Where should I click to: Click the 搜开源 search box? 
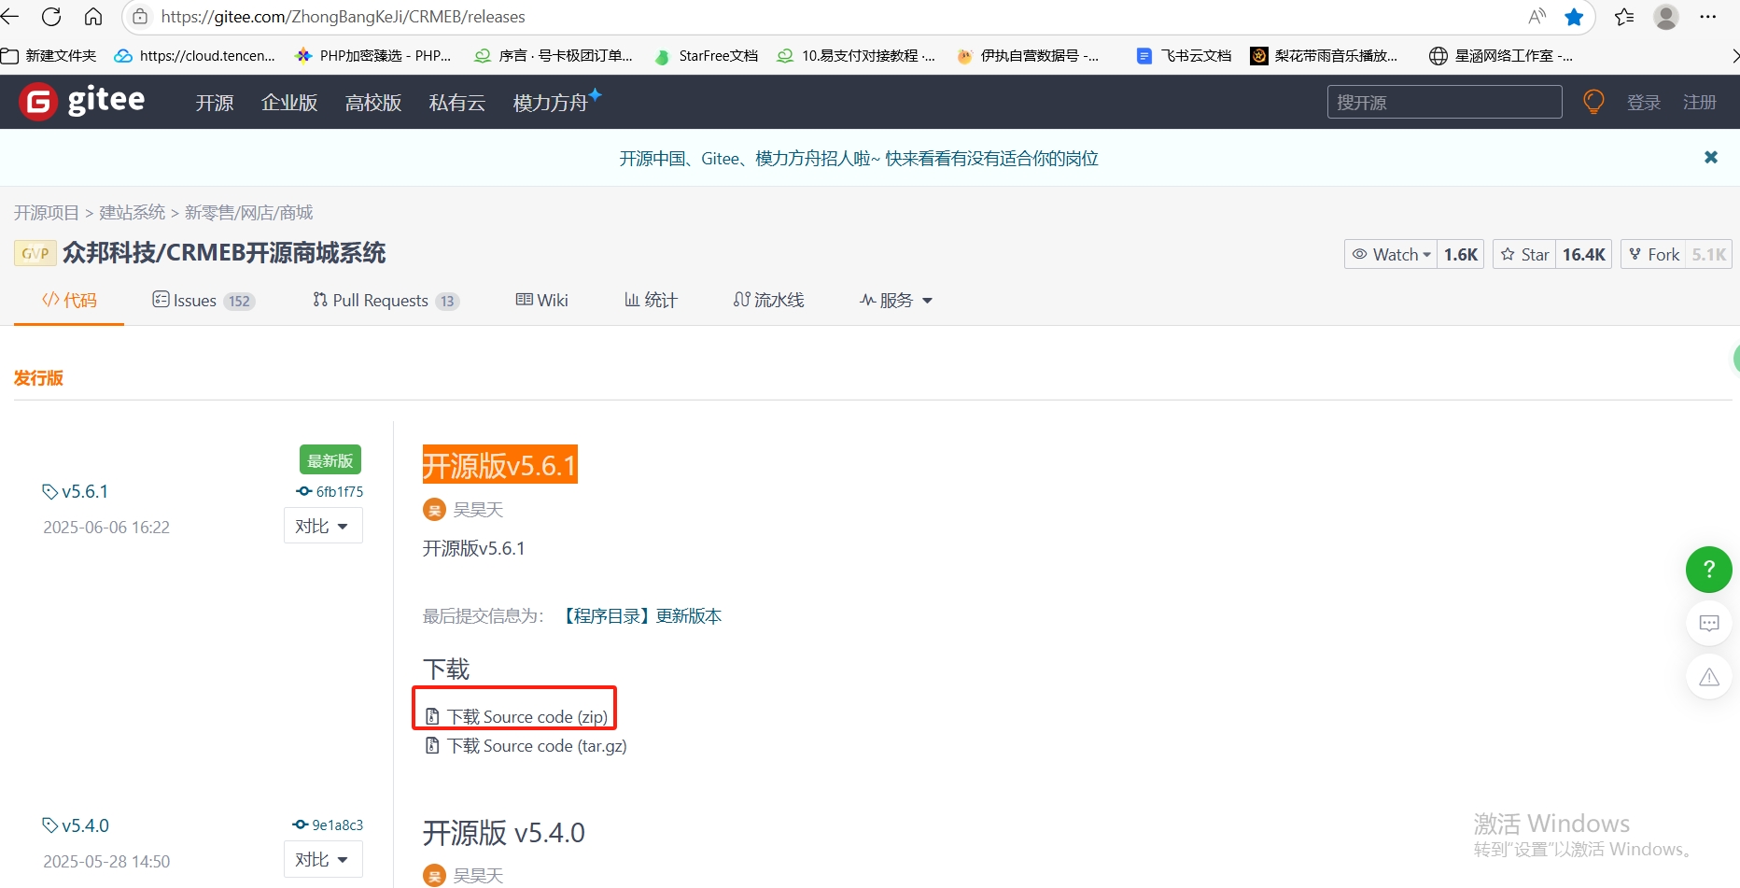1444,102
